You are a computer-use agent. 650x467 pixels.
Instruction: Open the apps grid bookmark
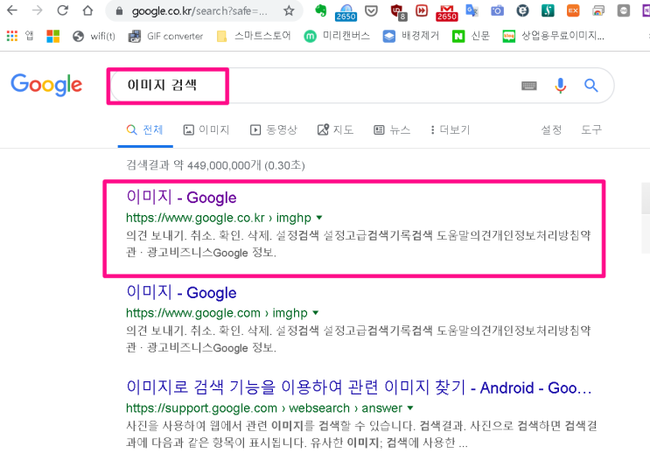click(20, 36)
